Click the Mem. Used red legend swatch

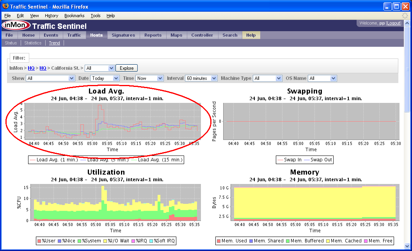218,241
